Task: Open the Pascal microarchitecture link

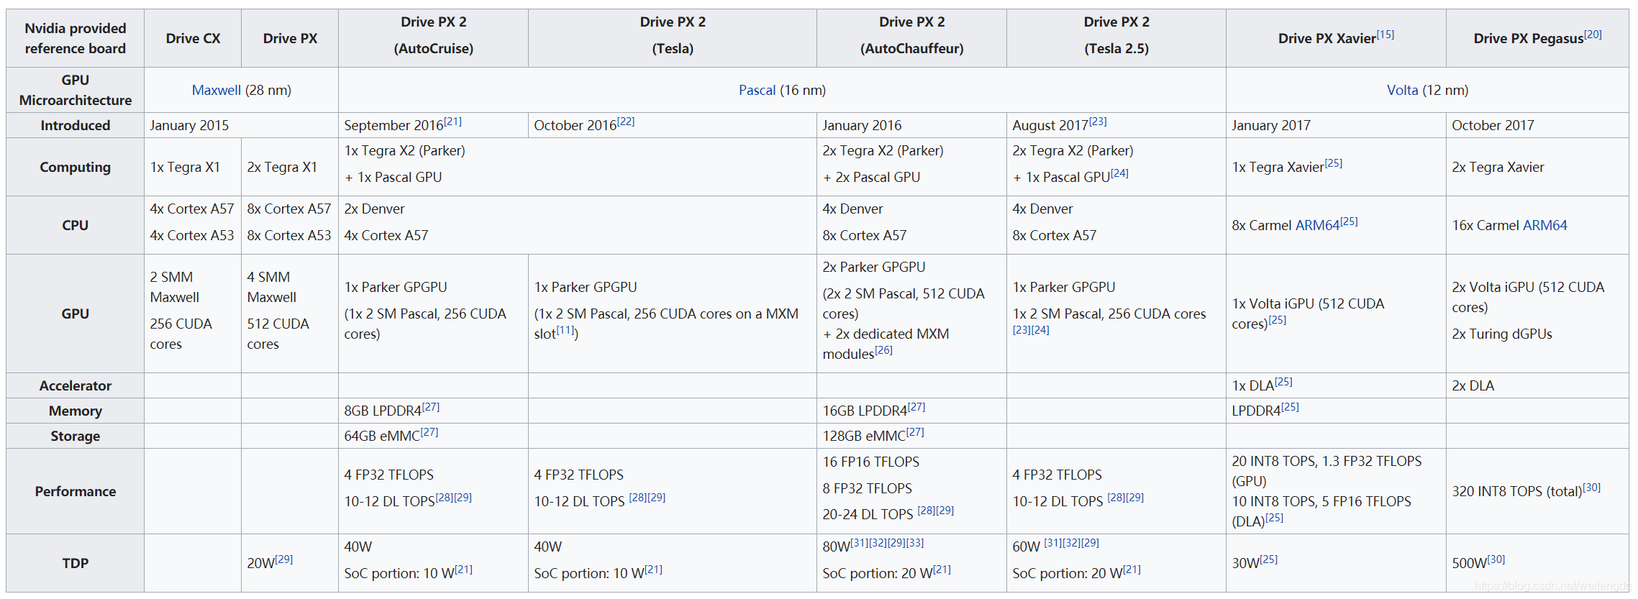Action: pos(757,90)
